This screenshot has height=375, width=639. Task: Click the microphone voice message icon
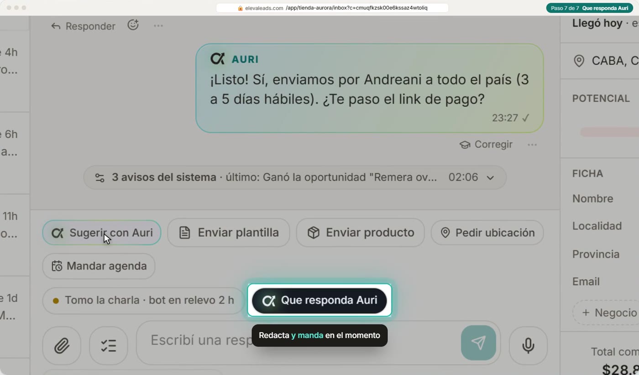528,345
